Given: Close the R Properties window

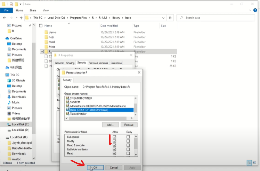Looking at the screenshot, I should click(x=131, y=55).
